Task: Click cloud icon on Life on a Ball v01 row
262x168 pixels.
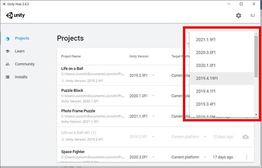Action: (x=245, y=137)
